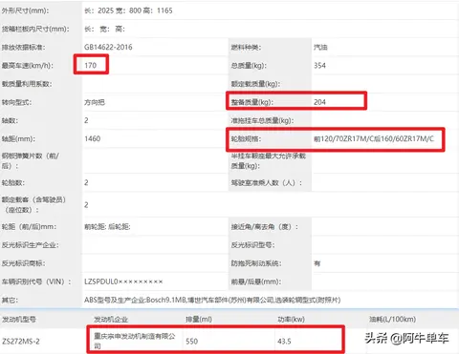Select tire spec 前120/70ZR17M/C后160/60ZR17M/C

(x=374, y=138)
